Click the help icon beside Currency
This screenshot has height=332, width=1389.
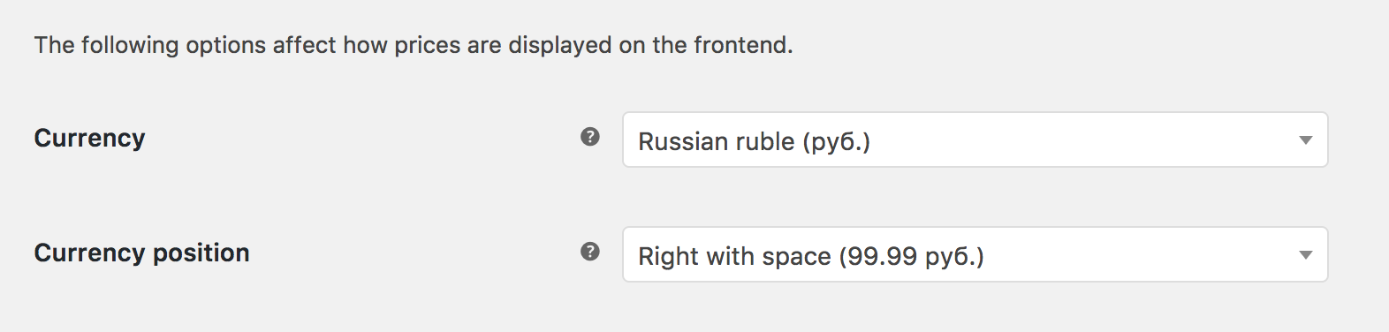point(590,137)
